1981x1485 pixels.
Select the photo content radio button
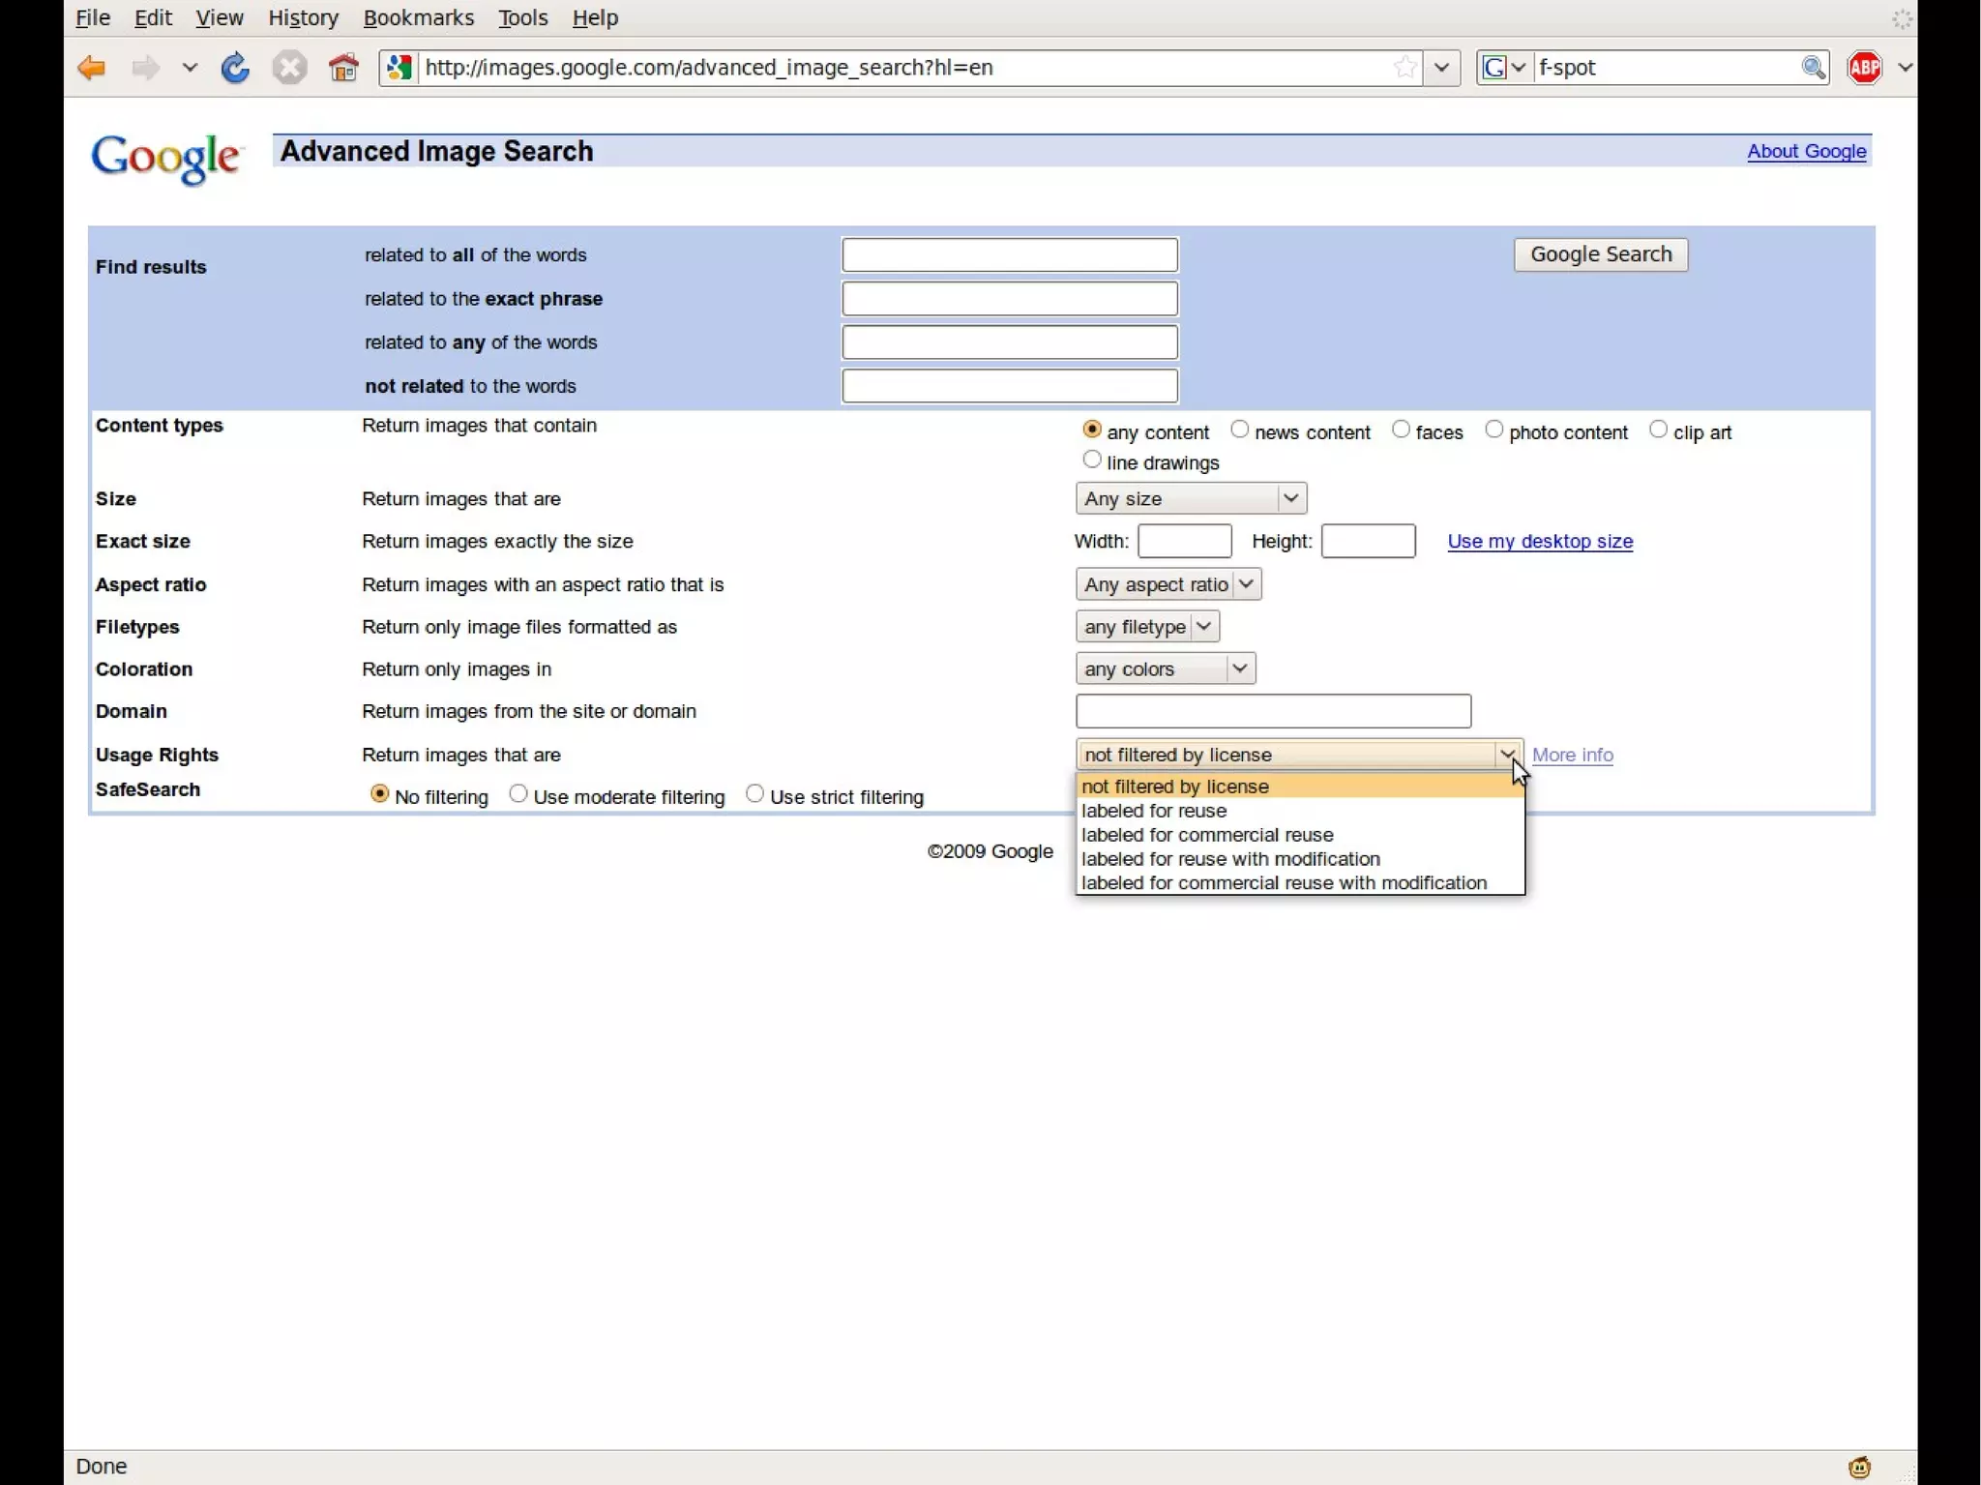point(1494,430)
